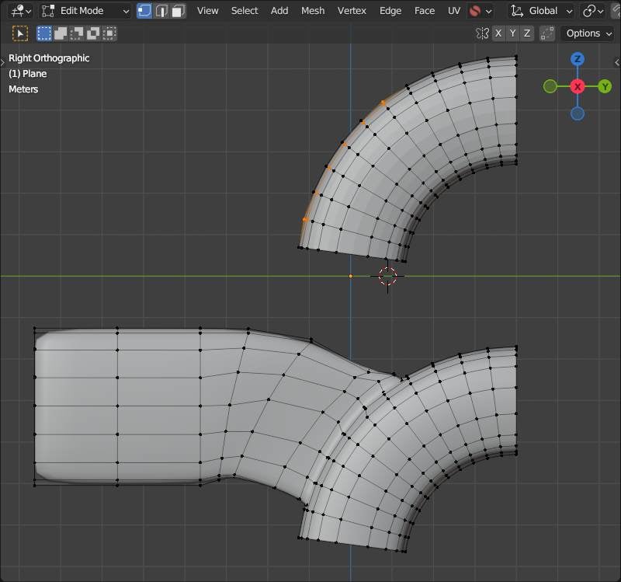Toggle Z axis mesh symmetry
The width and height of the screenshot is (621, 582).
pos(527,33)
